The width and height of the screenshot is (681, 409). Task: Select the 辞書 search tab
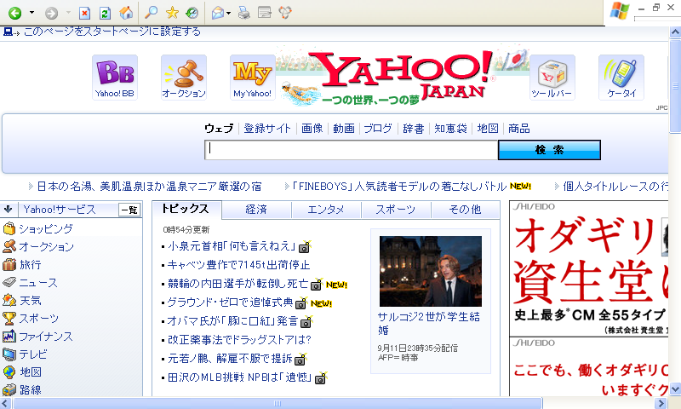point(414,128)
